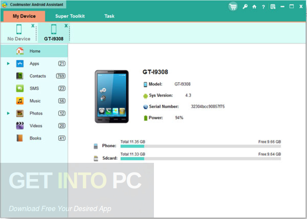
Task: Switch to My Device tab
Action: tap(24, 16)
